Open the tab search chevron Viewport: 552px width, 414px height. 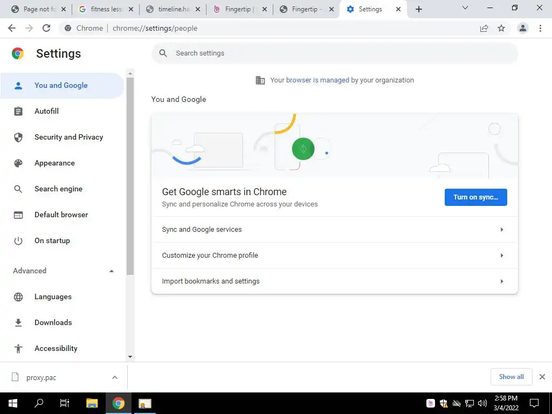click(465, 8)
